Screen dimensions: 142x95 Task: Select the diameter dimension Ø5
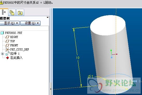(91, 77)
